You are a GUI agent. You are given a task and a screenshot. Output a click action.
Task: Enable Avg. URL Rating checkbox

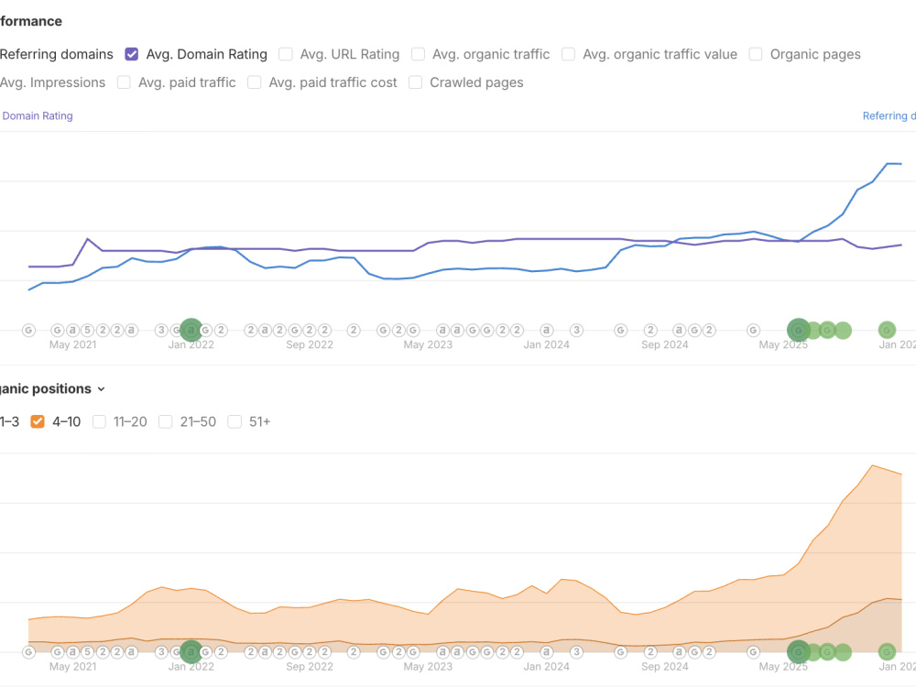(286, 54)
